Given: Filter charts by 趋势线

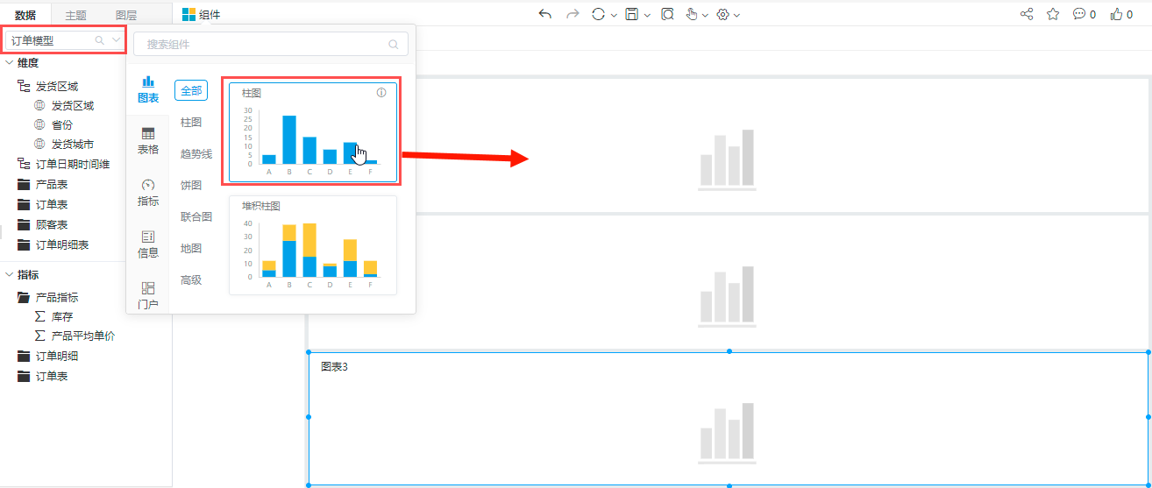Looking at the screenshot, I should point(196,153).
